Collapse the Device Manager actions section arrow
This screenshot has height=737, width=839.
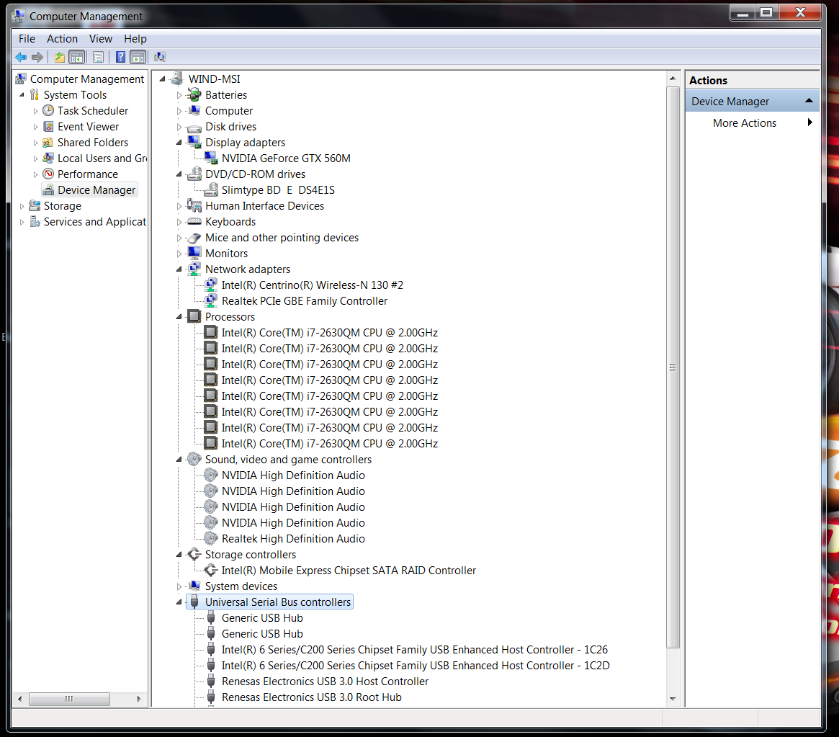coord(809,101)
